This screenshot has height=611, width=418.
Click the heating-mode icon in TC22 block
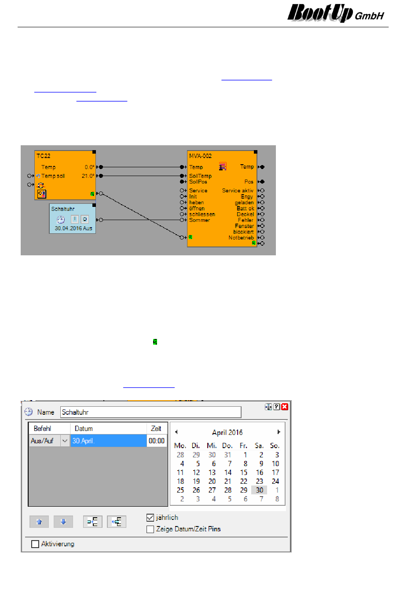point(40,185)
